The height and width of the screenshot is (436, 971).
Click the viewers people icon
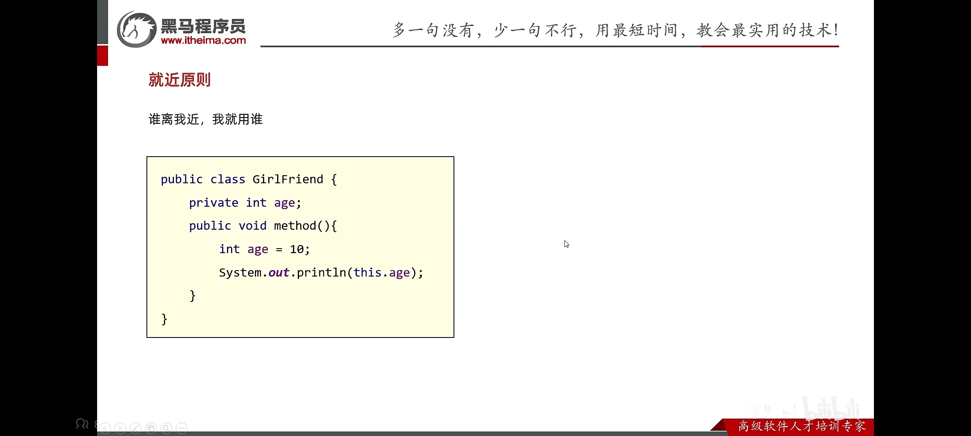click(x=82, y=424)
